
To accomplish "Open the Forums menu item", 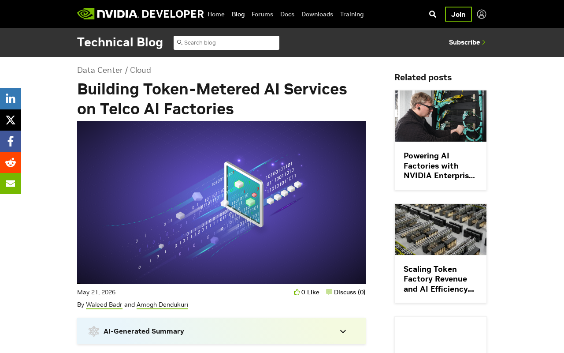I will tap(262, 14).
